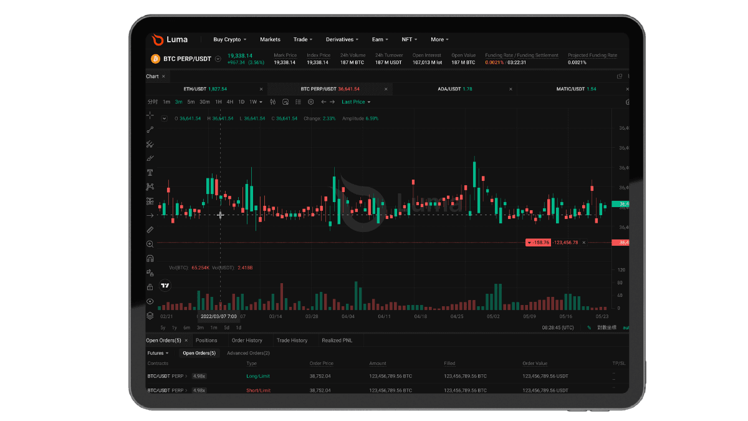Go to Markets page
The image size is (748, 421).
click(x=270, y=39)
